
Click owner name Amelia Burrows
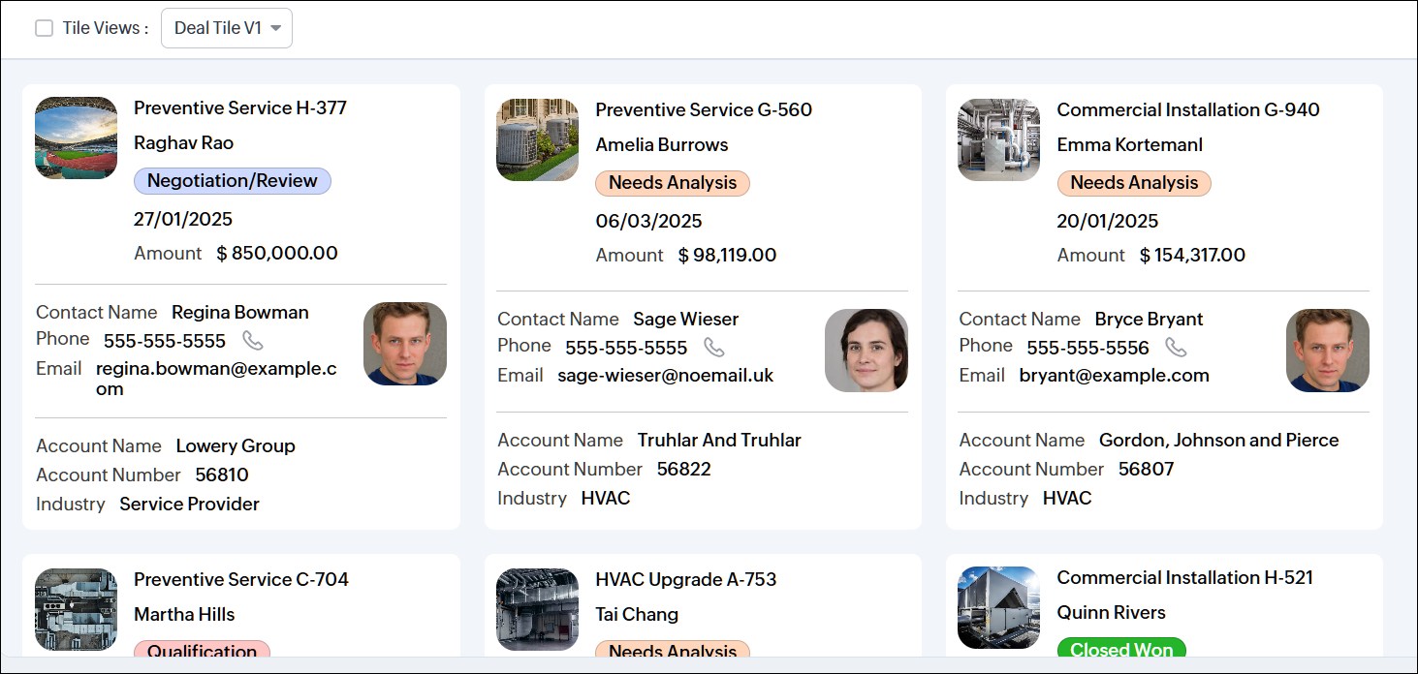662,144
